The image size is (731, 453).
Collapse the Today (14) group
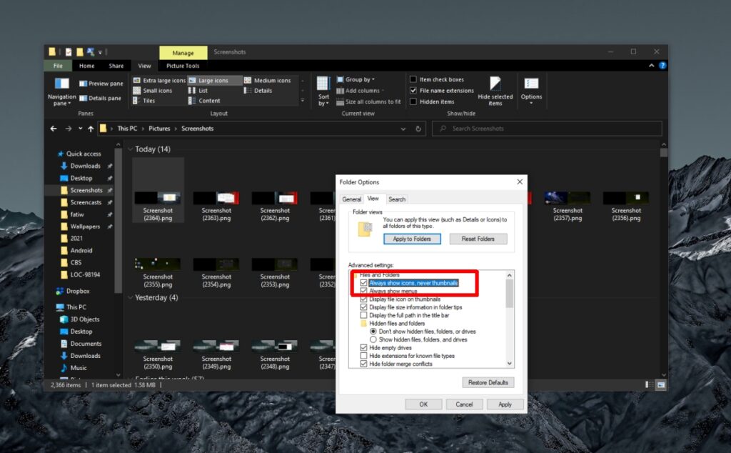[x=130, y=149]
